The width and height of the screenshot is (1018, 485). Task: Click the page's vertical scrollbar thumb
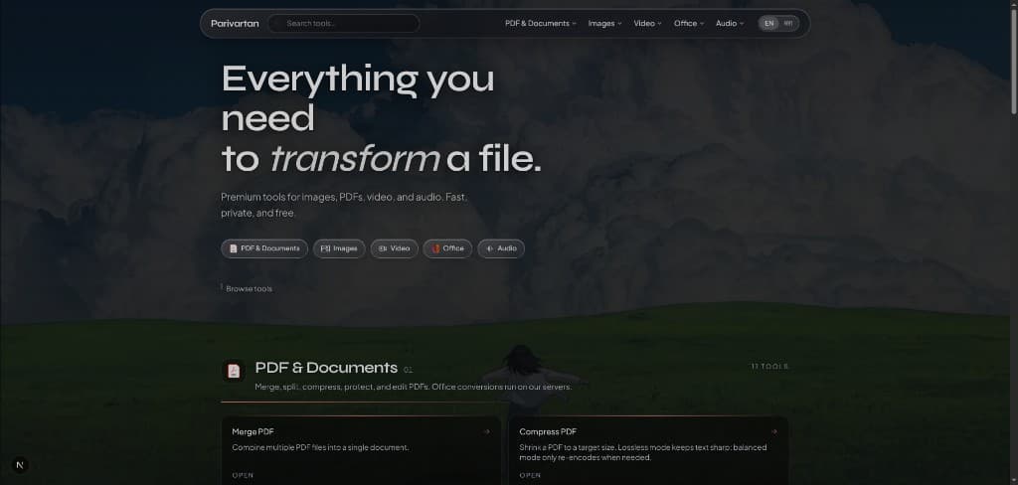pyautogui.click(x=1013, y=60)
